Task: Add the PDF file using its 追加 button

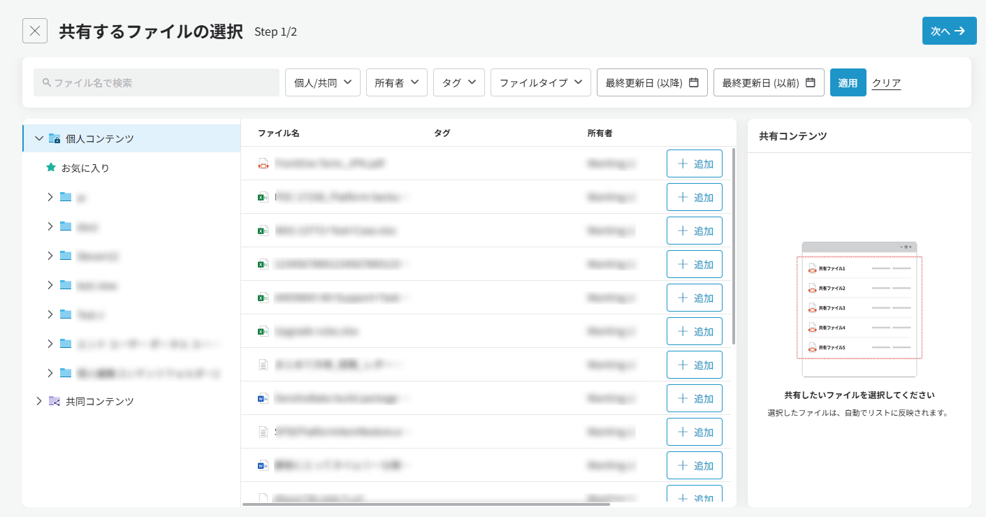Action: coord(695,163)
